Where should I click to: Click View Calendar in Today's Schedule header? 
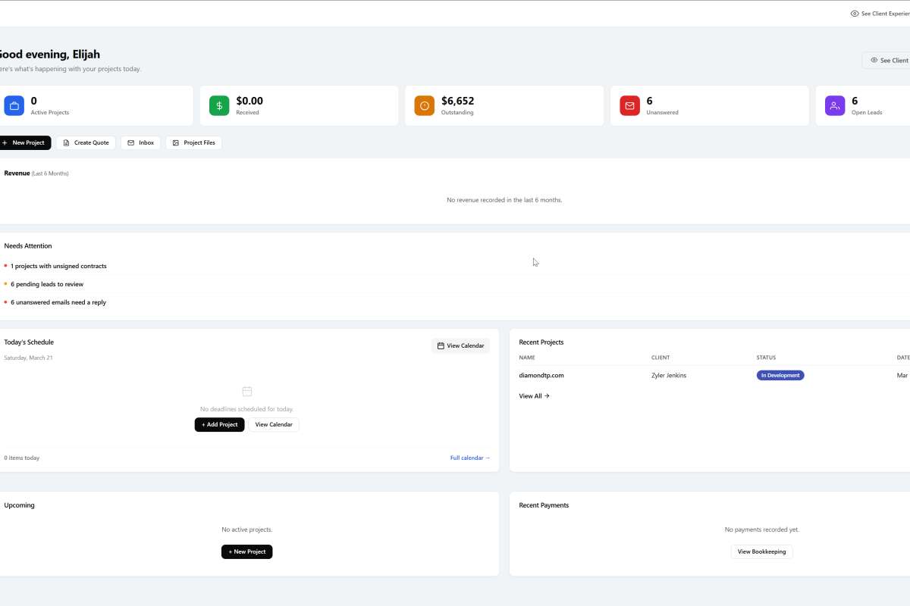click(460, 346)
